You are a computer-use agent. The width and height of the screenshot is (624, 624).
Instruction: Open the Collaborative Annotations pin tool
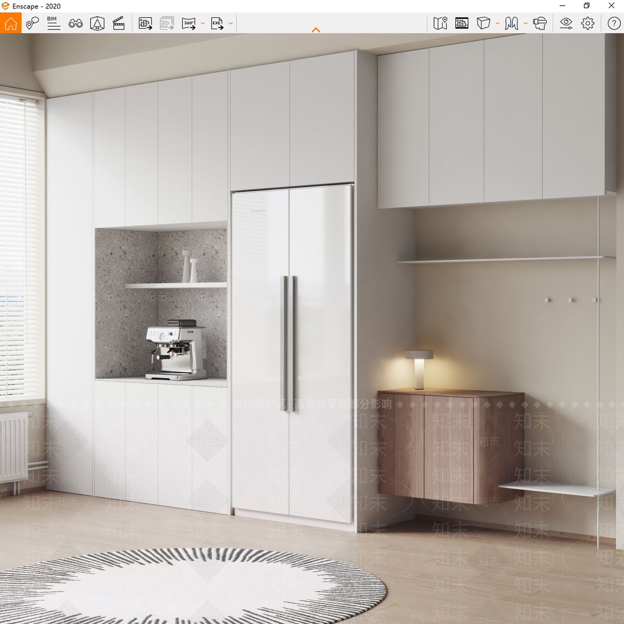pos(32,23)
